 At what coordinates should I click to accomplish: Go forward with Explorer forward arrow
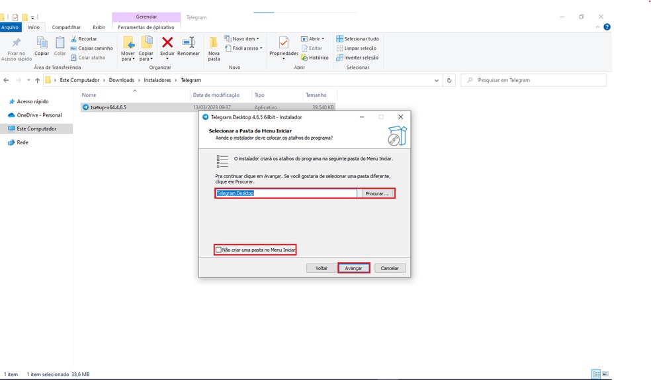coord(19,80)
